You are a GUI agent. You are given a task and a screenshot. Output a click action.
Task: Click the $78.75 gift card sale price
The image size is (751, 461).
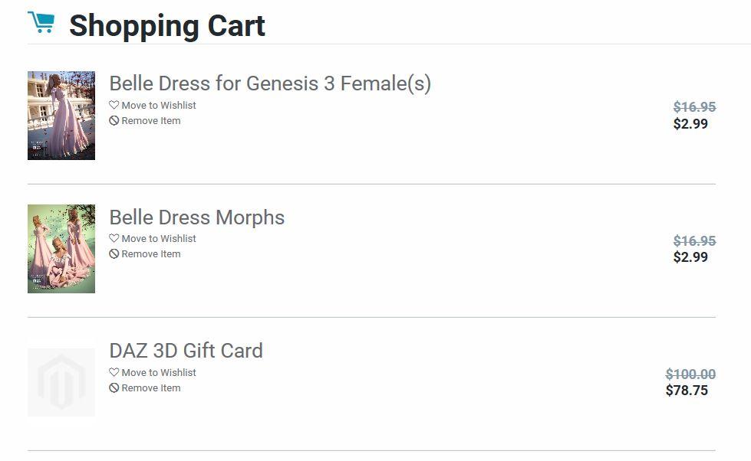tap(687, 391)
